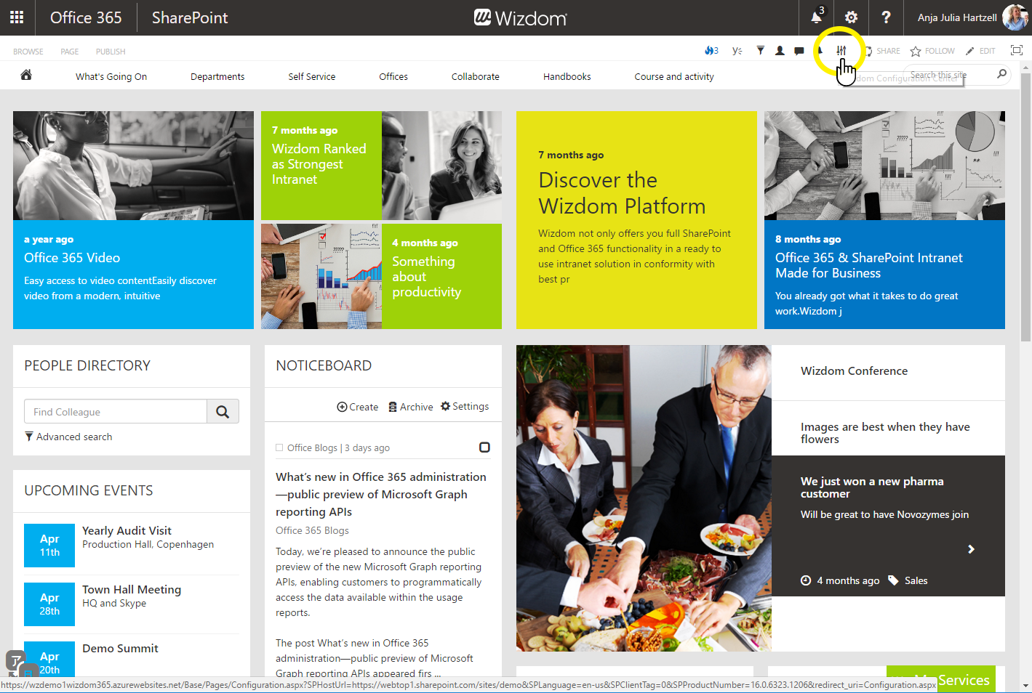
Task: Open the PUBLISH ribbon tab
Action: pyautogui.click(x=111, y=52)
